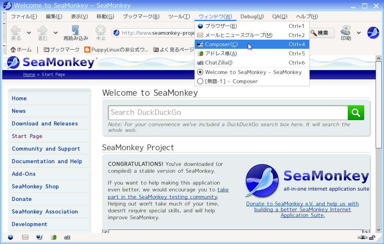Image resolution: width=384 pixels, height=244 pixels.
Task: Click the security padlock status icon
Action: (372, 237)
